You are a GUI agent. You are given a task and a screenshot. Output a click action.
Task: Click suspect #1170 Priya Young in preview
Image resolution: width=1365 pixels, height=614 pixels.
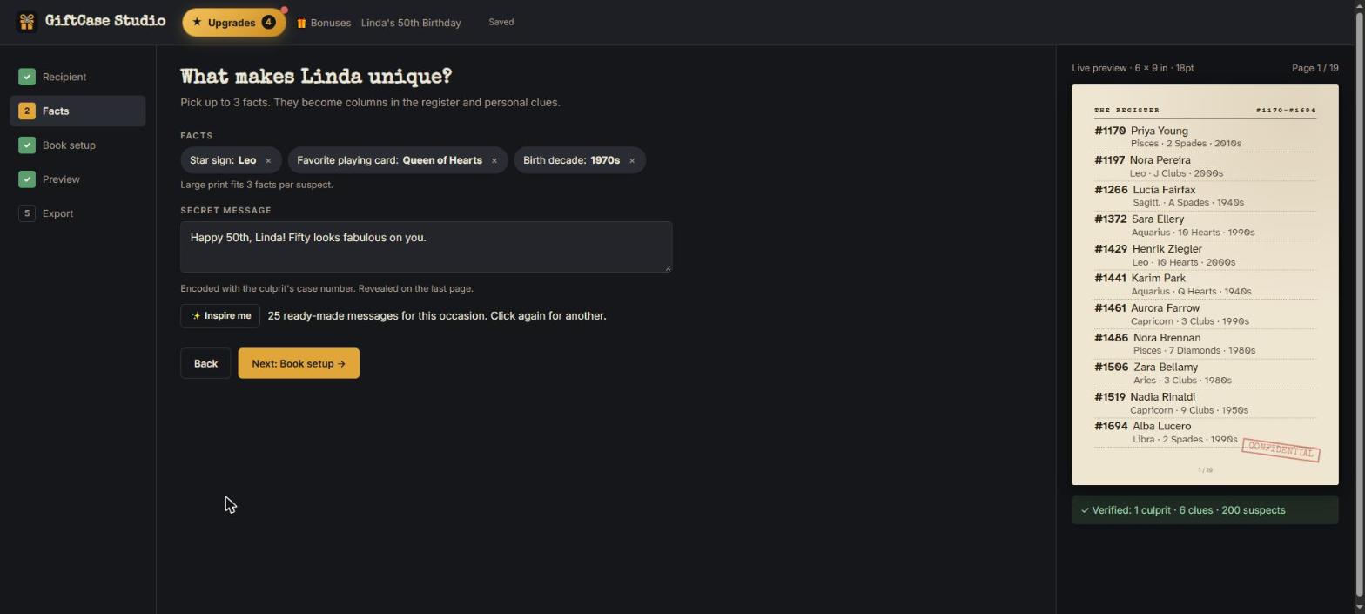(x=1205, y=137)
